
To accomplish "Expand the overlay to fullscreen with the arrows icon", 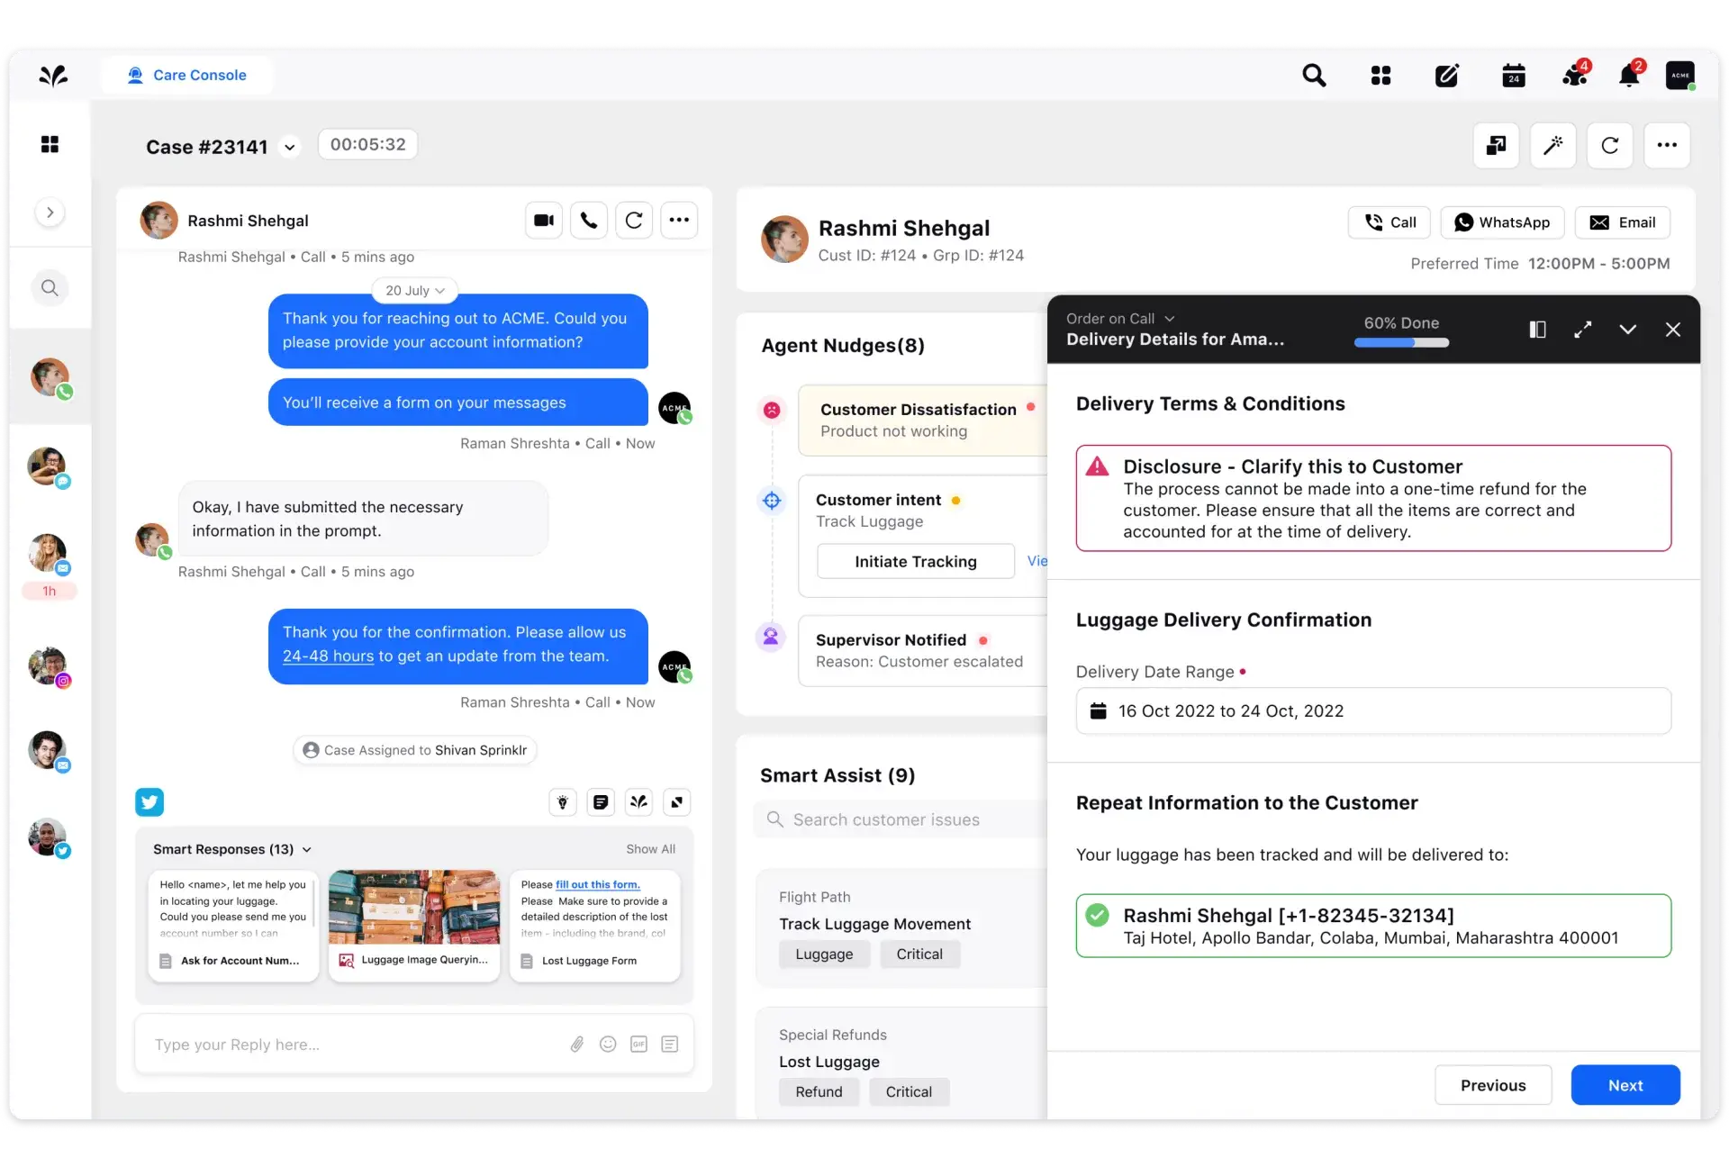I will point(1583,330).
